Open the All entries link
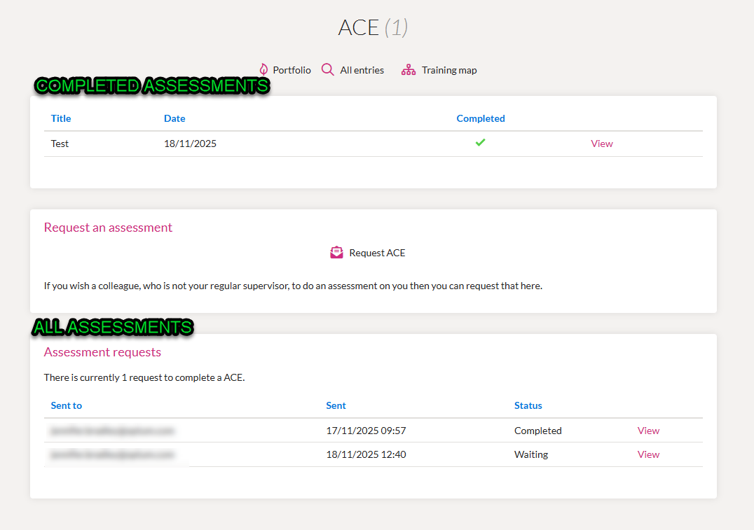This screenshot has width=754, height=530. click(x=362, y=70)
